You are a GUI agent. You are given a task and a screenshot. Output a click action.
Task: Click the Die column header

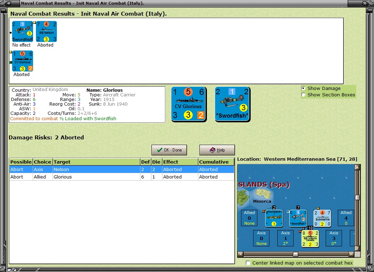click(156, 162)
